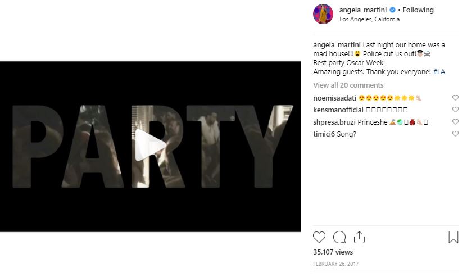This screenshot has width=467, height=277.
Task: Click the Following button
Action: 419,10
